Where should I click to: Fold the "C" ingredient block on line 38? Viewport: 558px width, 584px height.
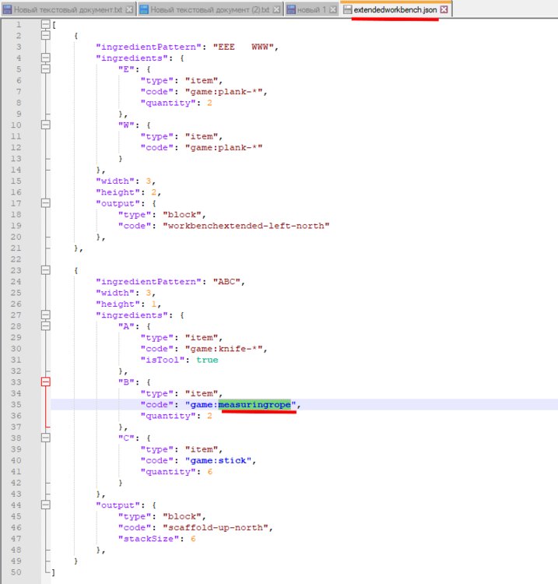(45, 438)
